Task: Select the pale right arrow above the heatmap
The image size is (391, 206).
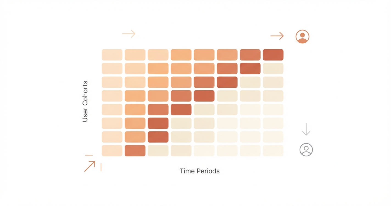Action: [129, 34]
